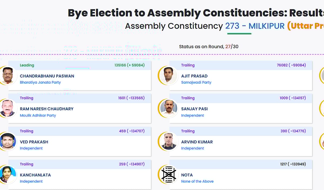Click the 273 - MILKIPUR constituency link
The image size is (324, 190).
point(255,26)
